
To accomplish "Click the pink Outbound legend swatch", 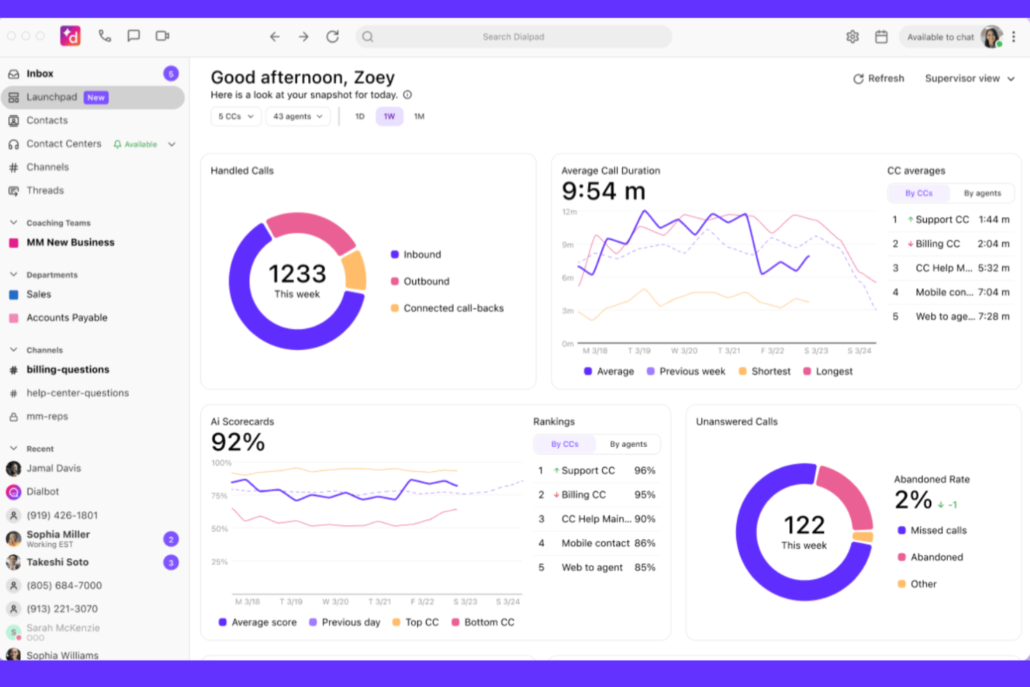I will coord(395,281).
